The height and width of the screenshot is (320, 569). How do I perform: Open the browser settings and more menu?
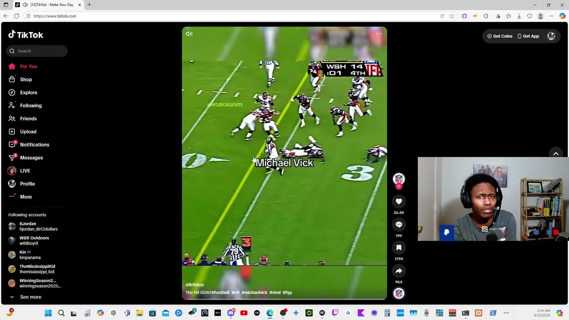click(551, 16)
